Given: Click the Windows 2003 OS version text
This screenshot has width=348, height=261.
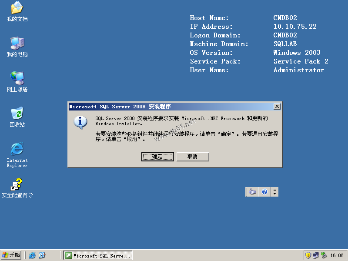Looking at the screenshot, I should click(297, 53).
